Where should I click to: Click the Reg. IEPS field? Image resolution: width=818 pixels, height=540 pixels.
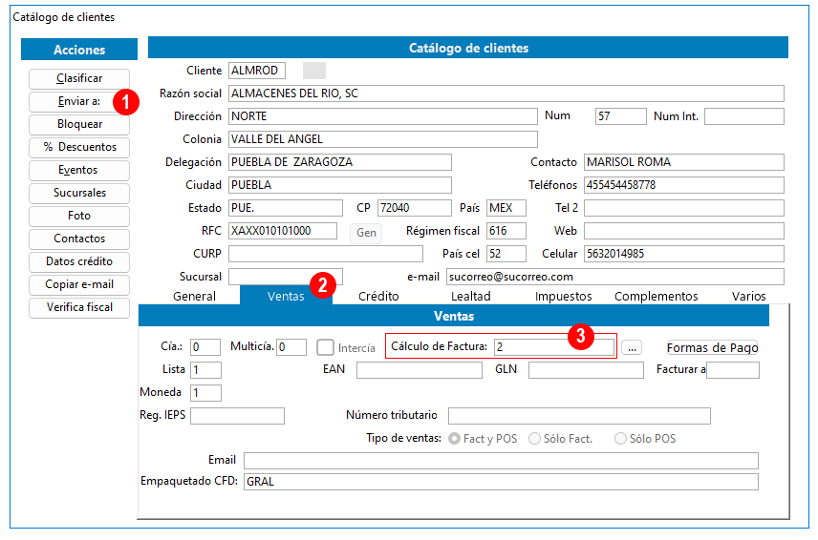coord(237,416)
